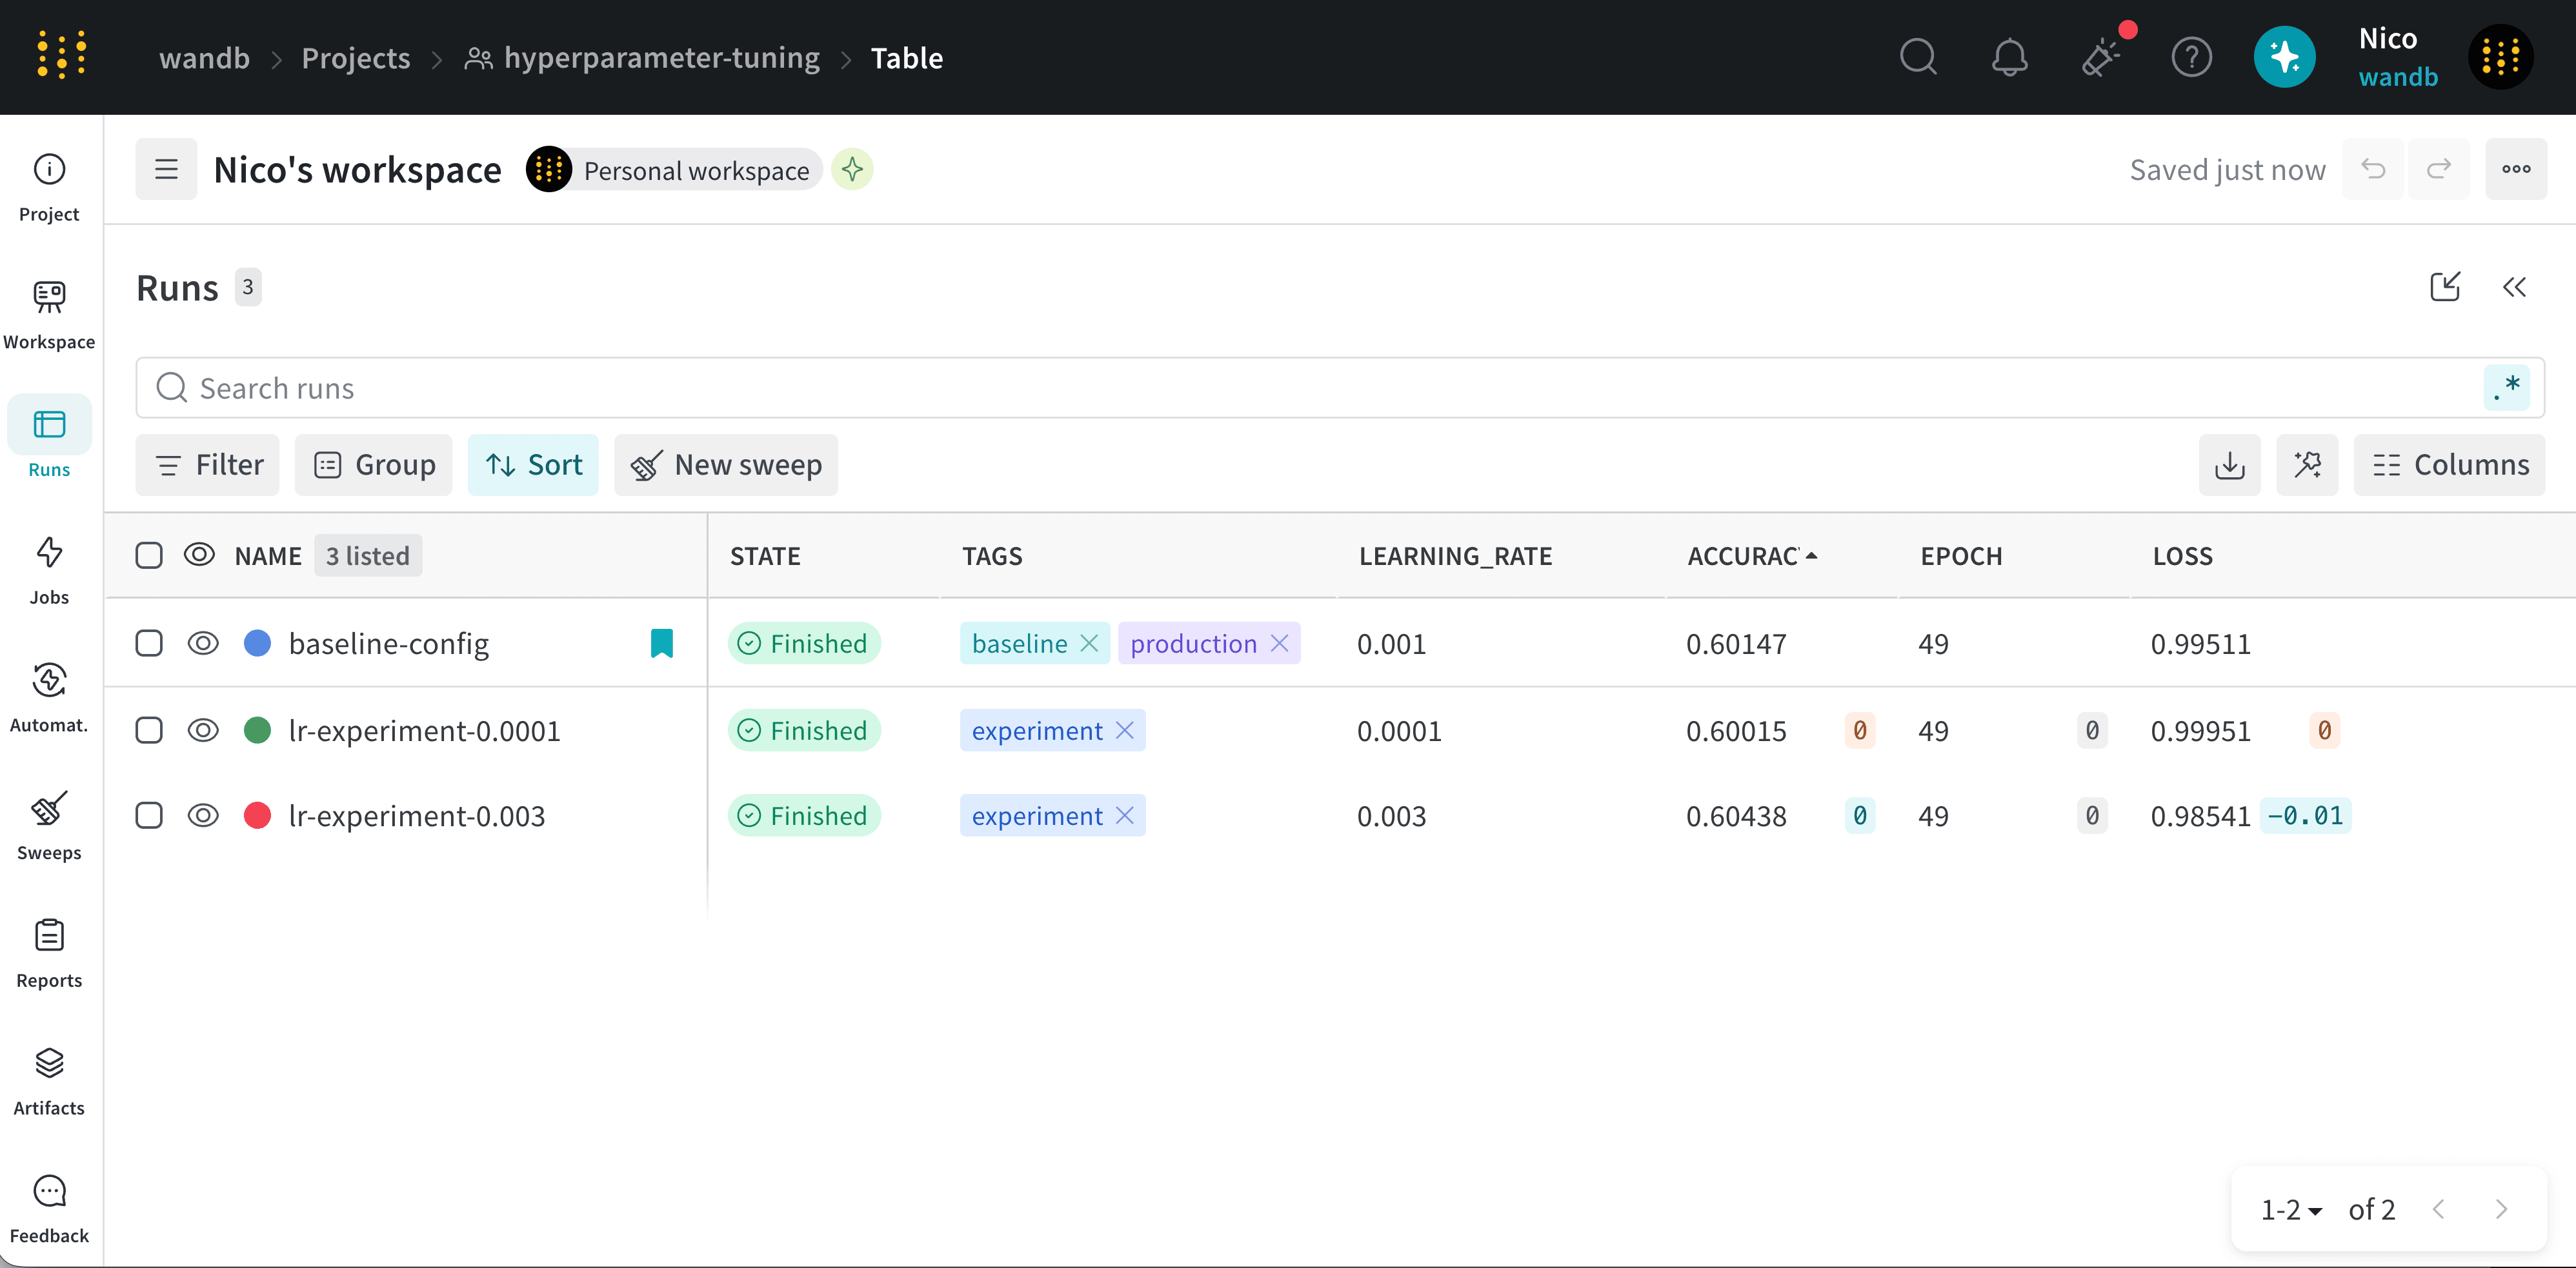Viewport: 2576px width, 1268px height.
Task: Toggle the workspace hamburger menu
Action: 166,169
